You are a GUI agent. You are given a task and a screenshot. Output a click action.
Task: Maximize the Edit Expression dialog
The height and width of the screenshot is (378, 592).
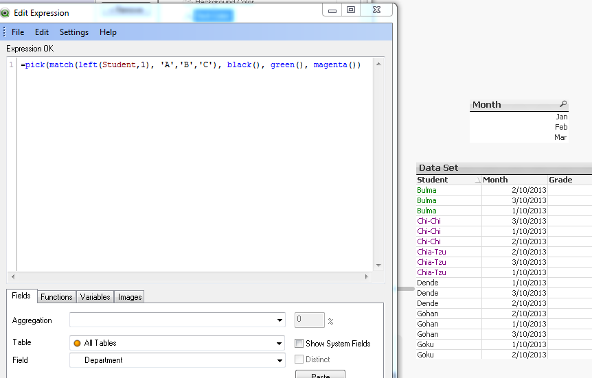[350, 10]
